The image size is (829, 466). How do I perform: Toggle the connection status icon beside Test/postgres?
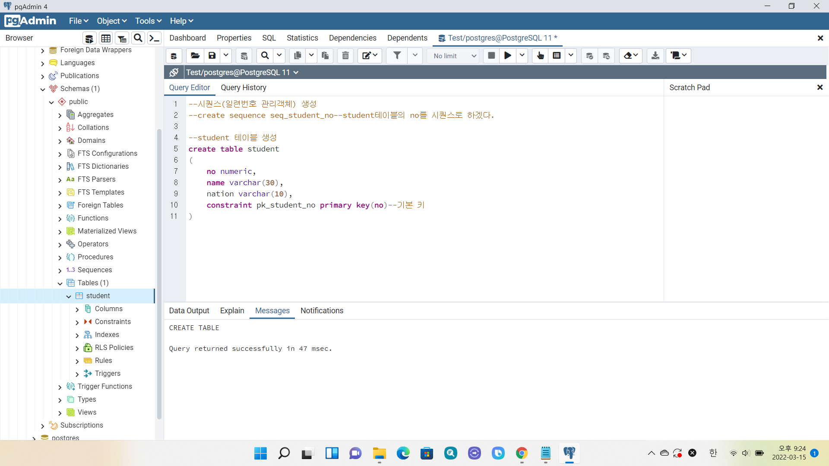tap(174, 72)
